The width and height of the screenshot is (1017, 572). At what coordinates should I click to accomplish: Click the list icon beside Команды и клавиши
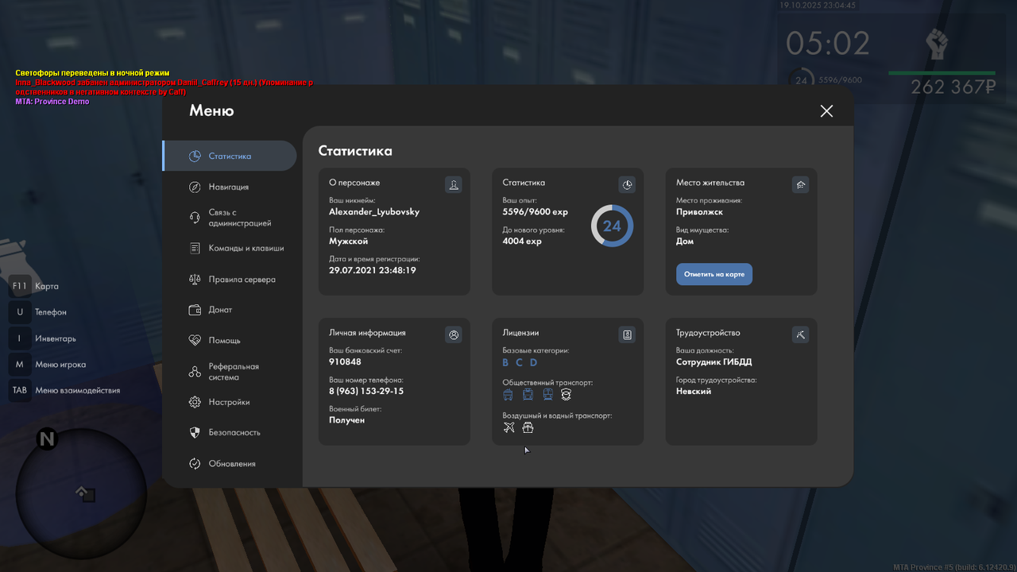coord(195,248)
